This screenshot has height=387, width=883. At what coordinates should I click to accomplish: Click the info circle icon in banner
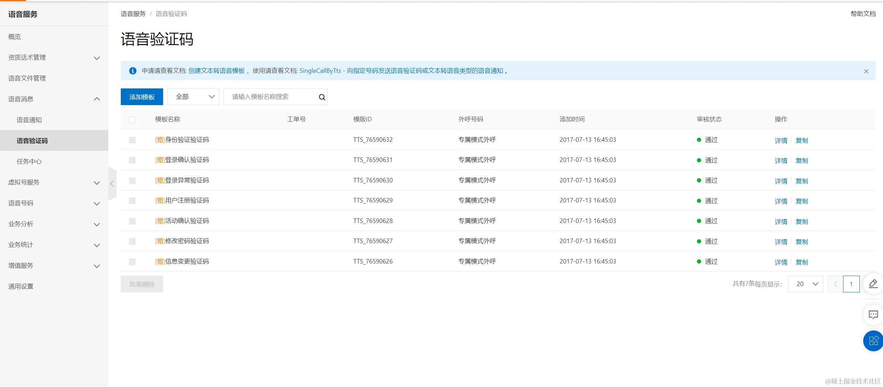click(133, 71)
